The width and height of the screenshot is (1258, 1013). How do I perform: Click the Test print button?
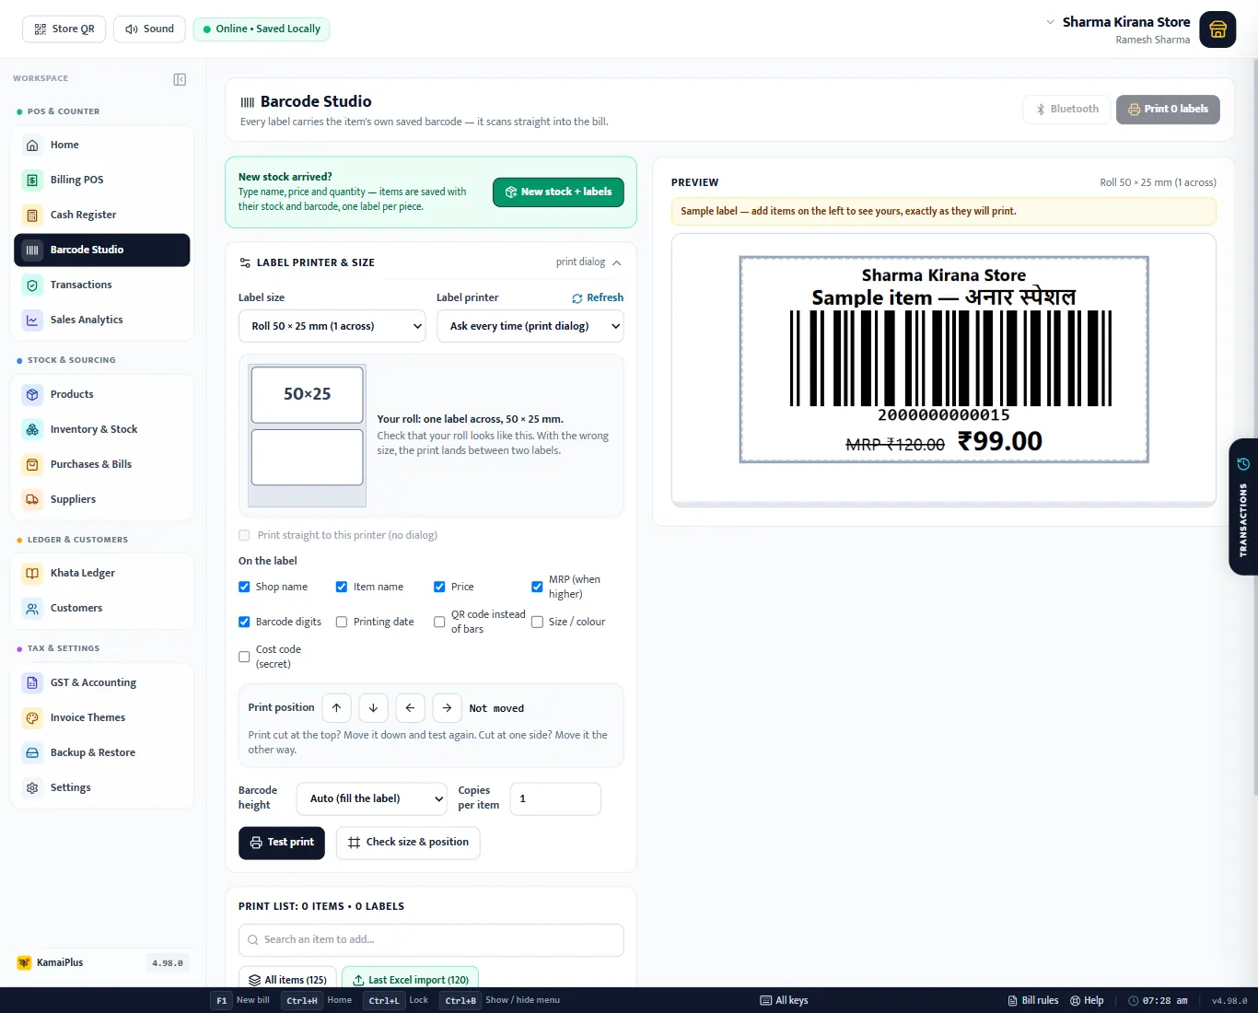[x=282, y=843]
